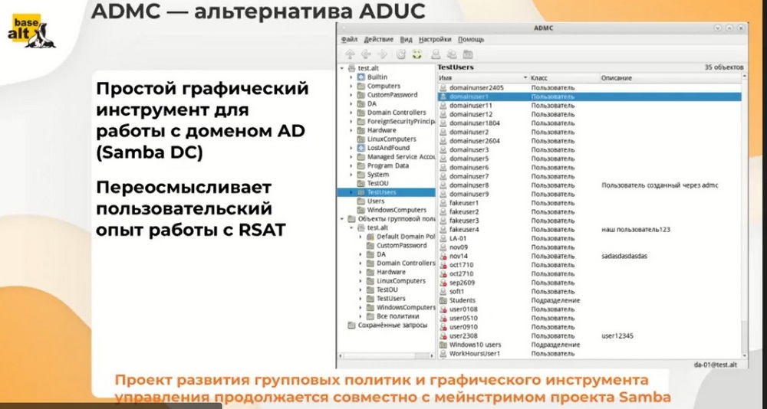Screen dimensions: 767x409
Task: Click the disabled-user icon beside nov14
Action: pyautogui.click(x=443, y=256)
